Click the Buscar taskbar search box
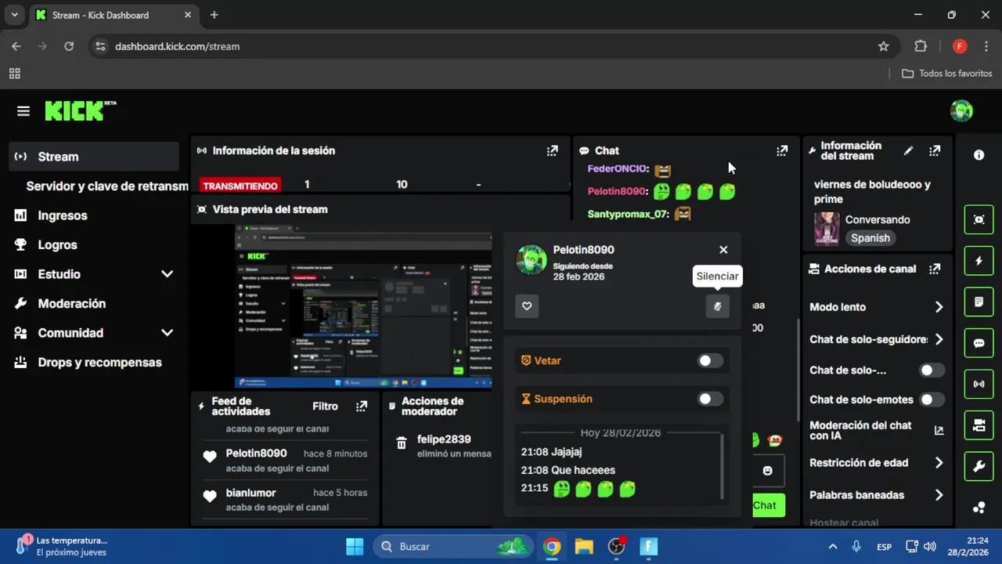 pos(452,546)
